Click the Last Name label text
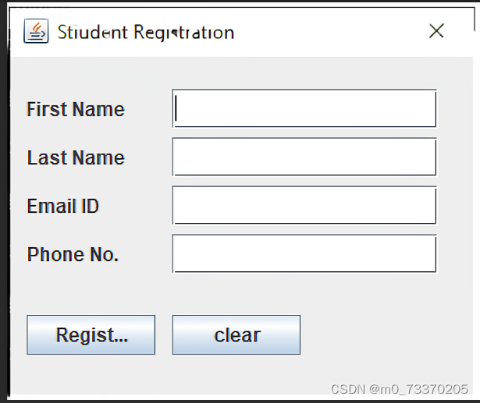The image size is (480, 403). pos(76,157)
